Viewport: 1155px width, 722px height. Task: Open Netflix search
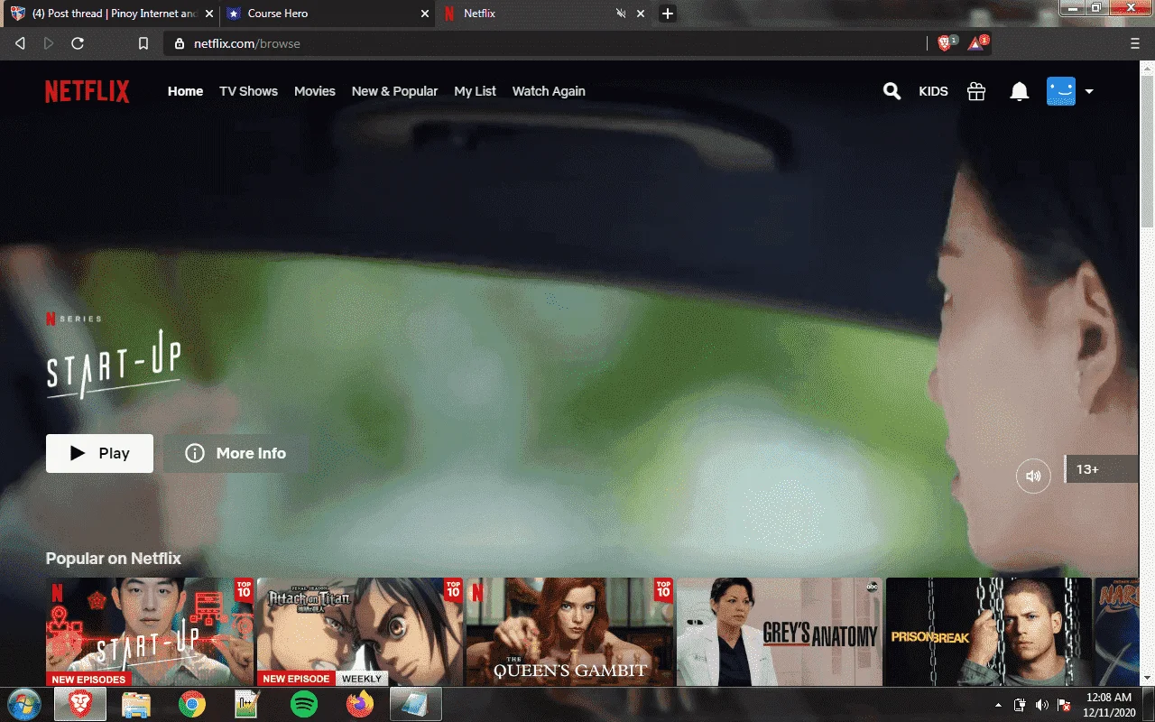point(892,91)
